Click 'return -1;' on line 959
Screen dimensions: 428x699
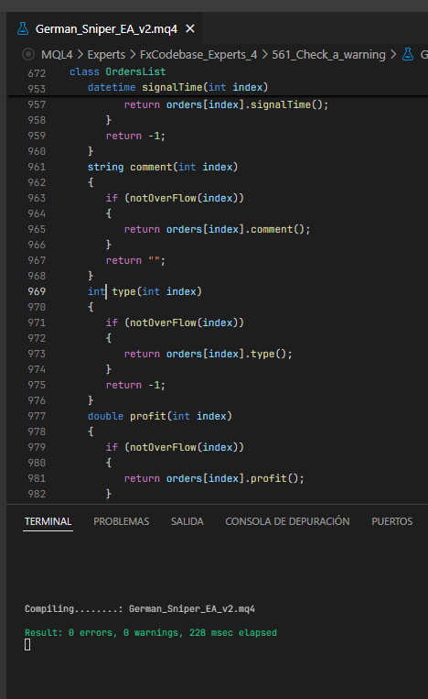(x=135, y=136)
